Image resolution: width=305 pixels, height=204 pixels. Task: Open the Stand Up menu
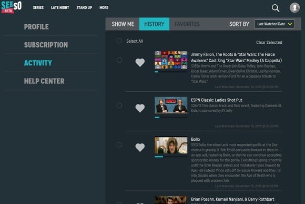(x=84, y=7)
